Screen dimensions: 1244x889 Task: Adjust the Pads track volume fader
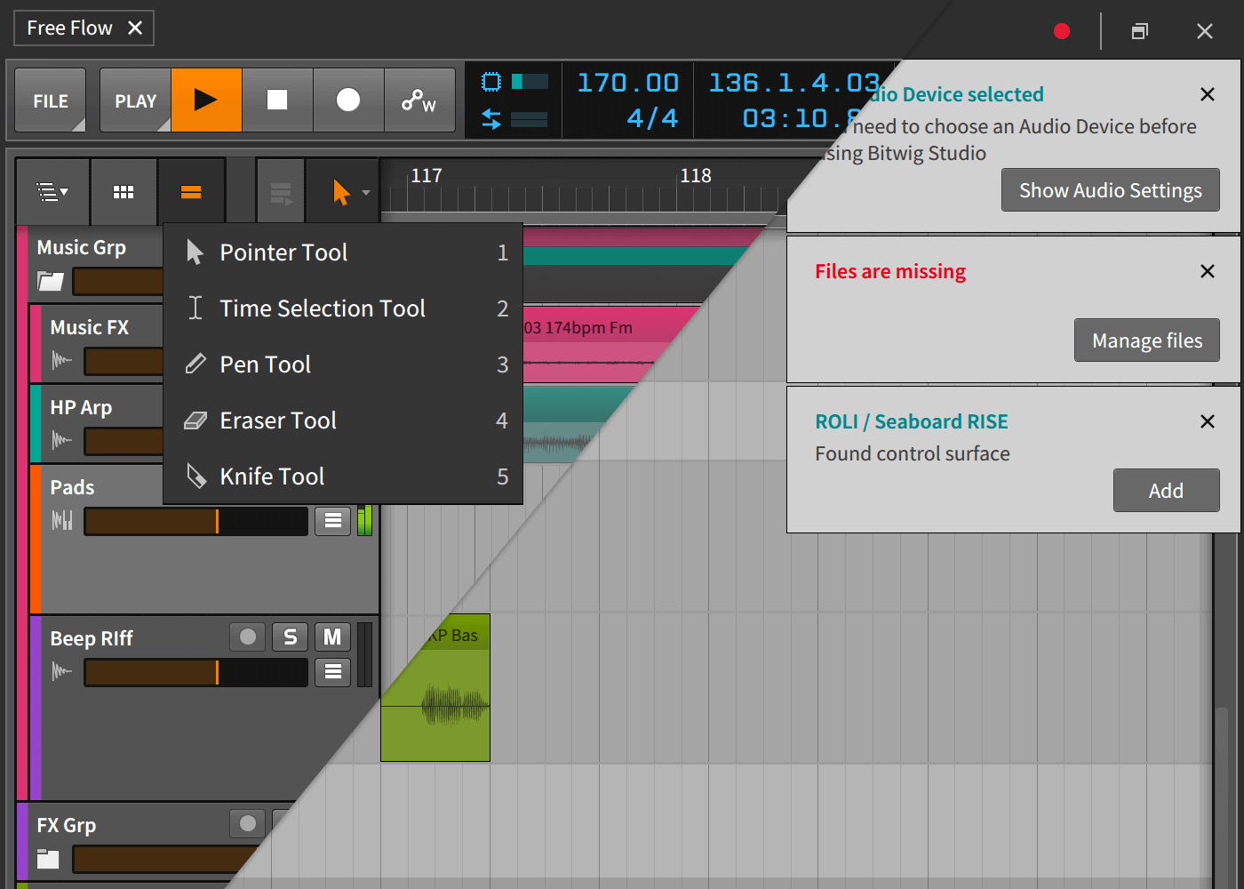click(195, 521)
